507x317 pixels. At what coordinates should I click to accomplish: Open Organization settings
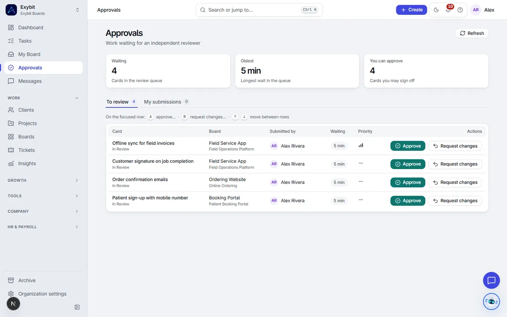(44, 294)
